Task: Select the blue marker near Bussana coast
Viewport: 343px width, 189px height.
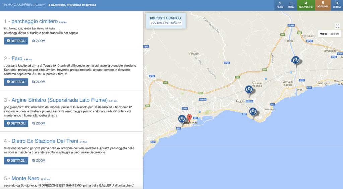Action: [x=253, y=111]
